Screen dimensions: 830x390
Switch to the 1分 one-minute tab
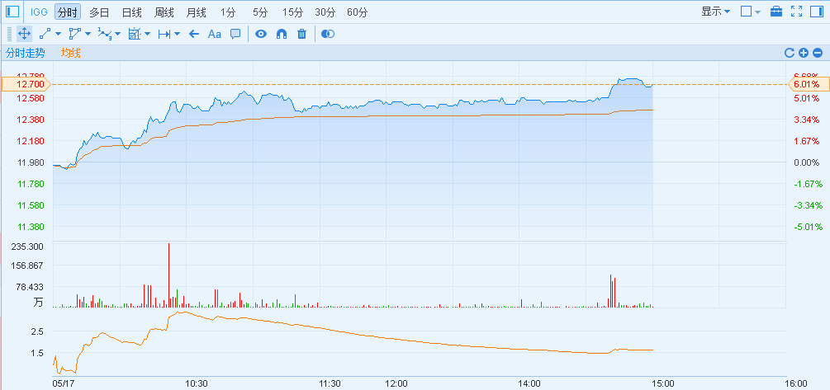[x=228, y=12]
